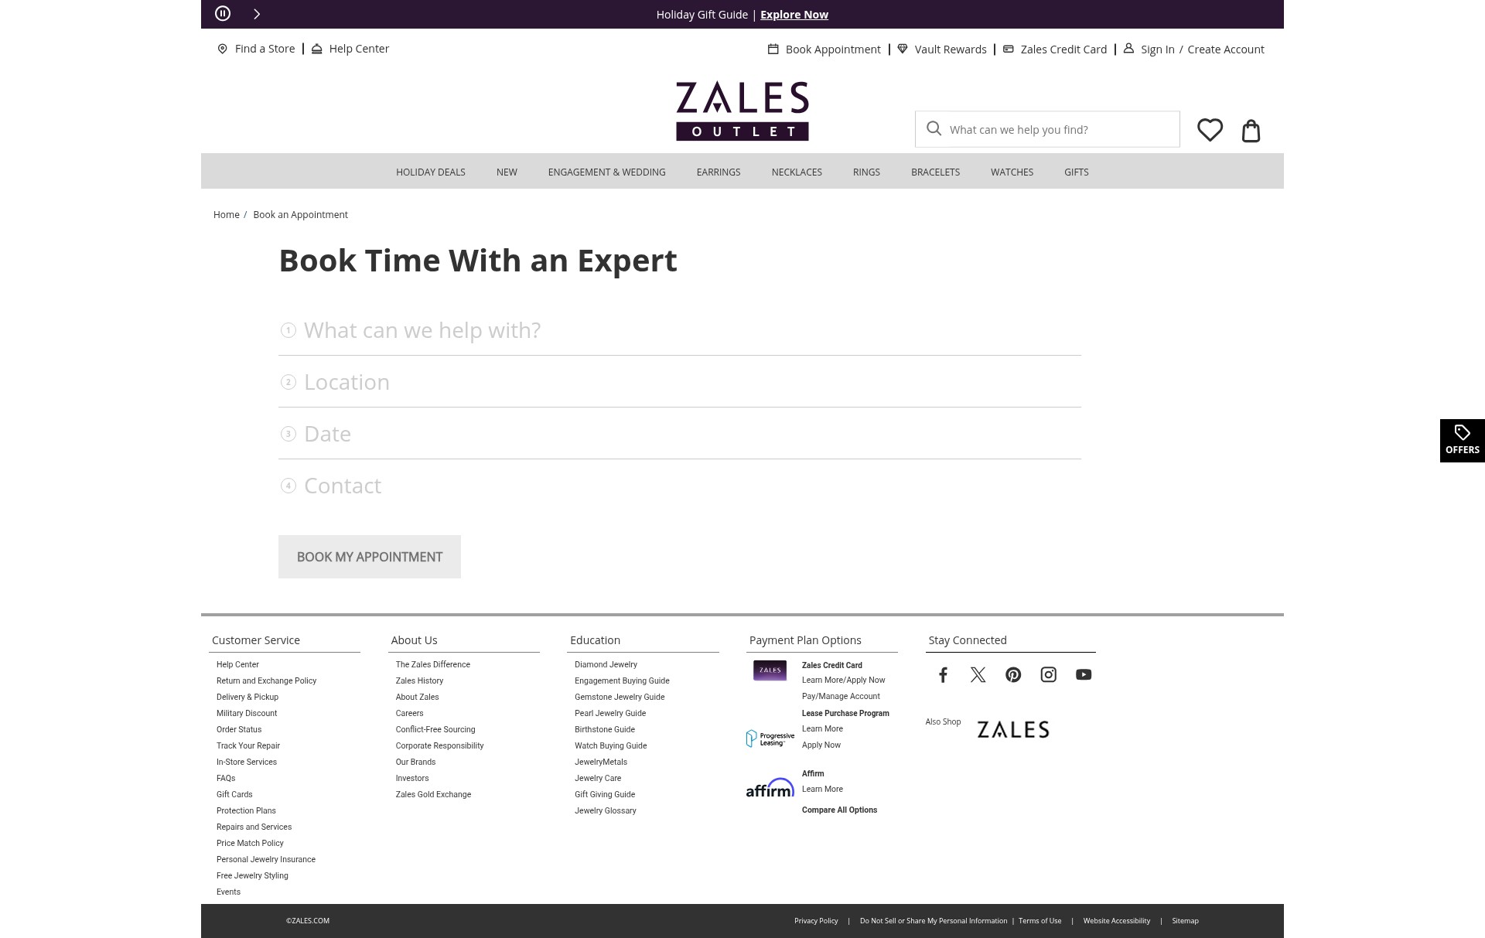Open the Privacy Policy link
The height and width of the screenshot is (938, 1485).
(816, 920)
